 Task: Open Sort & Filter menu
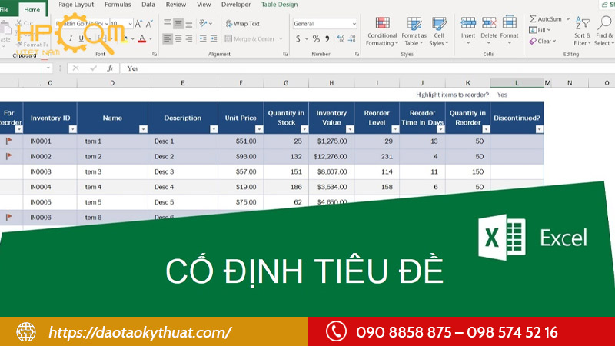click(x=582, y=32)
